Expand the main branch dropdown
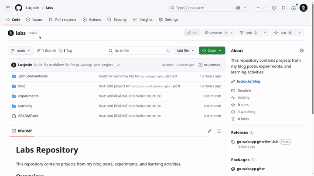This screenshot has height=176, width=314. click(x=20, y=51)
